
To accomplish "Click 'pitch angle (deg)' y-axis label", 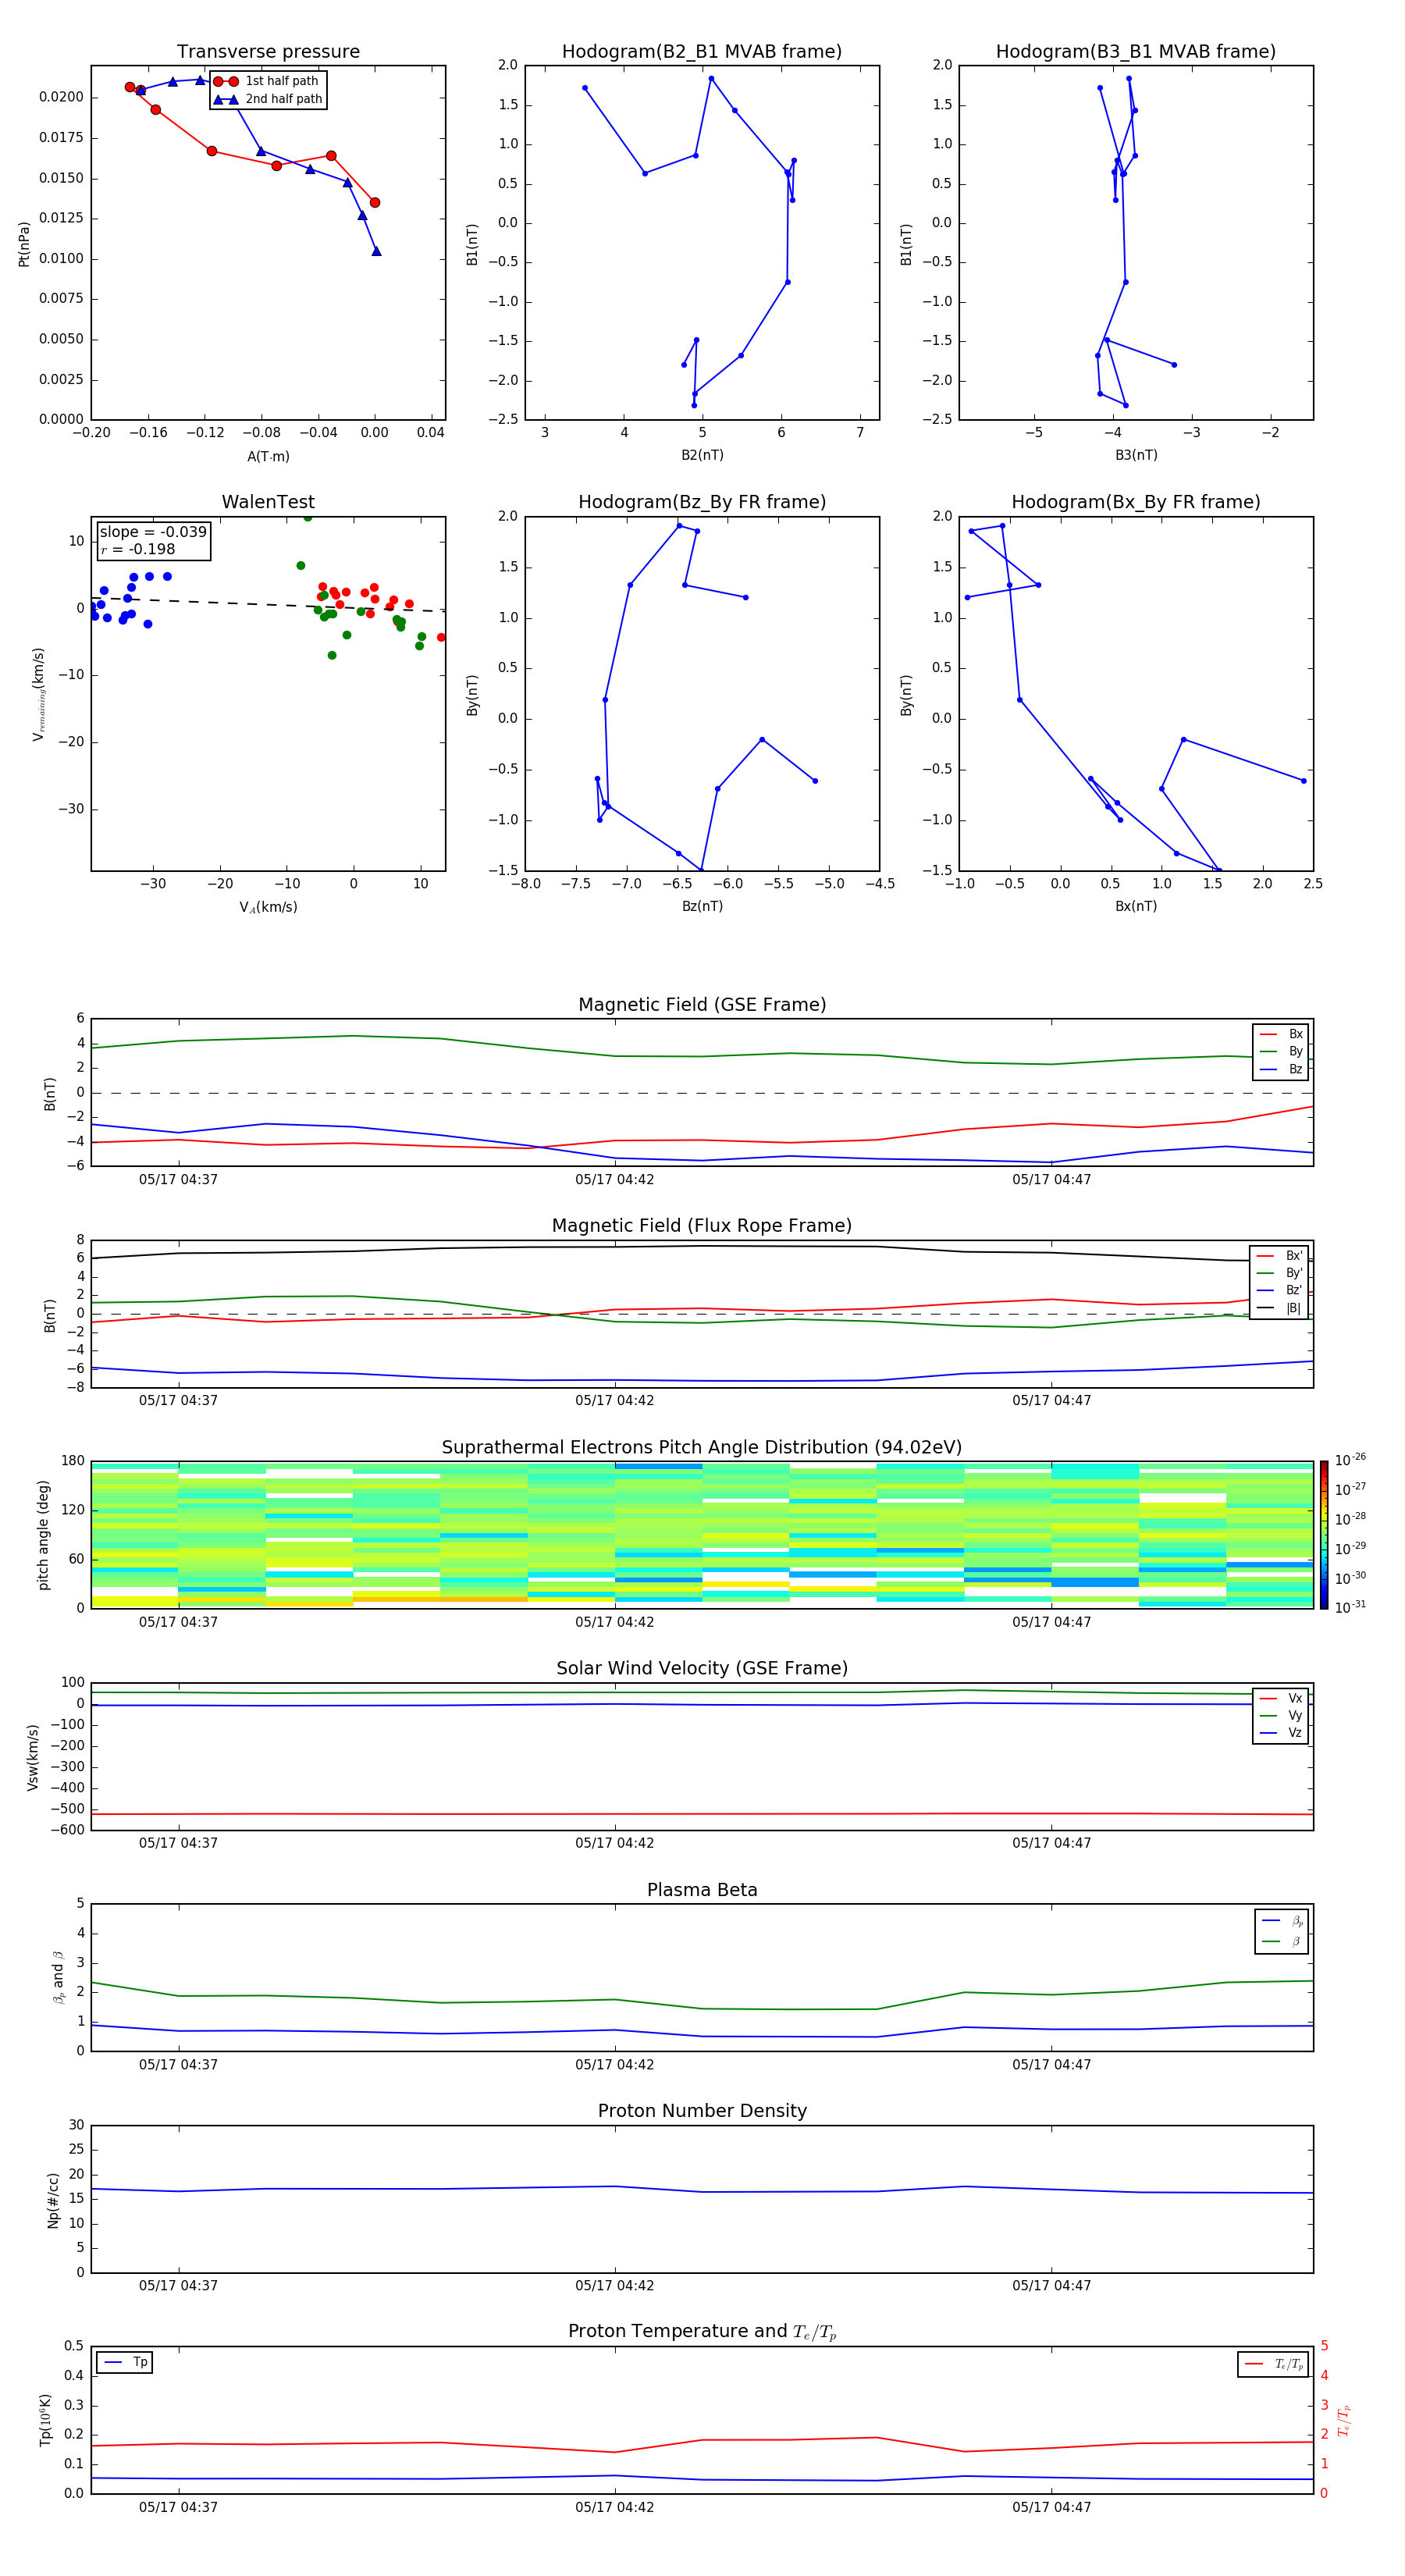I will pos(43,1535).
